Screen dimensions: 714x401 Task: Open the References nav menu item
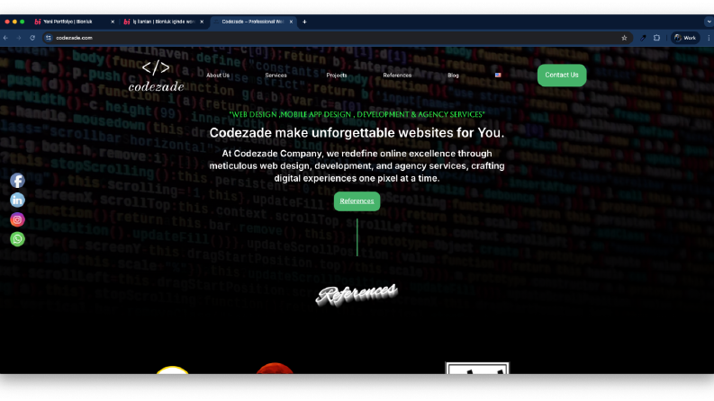(397, 75)
